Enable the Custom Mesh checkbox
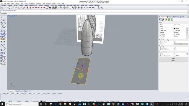The height and width of the screenshot is (106, 189). coord(175,42)
